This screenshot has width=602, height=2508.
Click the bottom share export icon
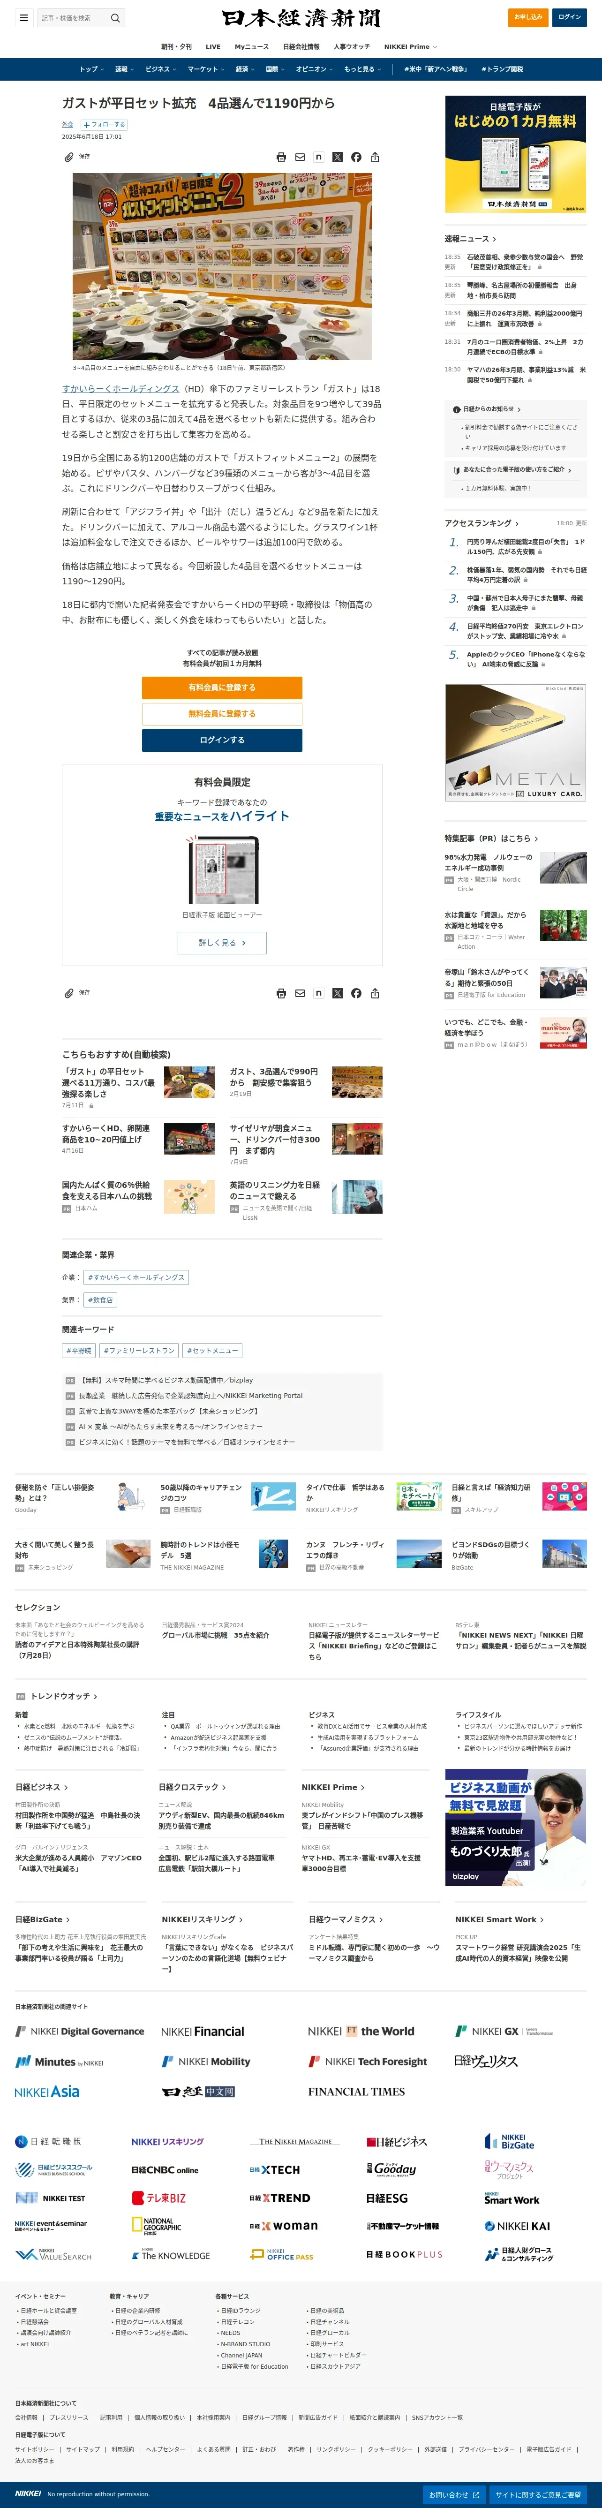click(x=375, y=993)
